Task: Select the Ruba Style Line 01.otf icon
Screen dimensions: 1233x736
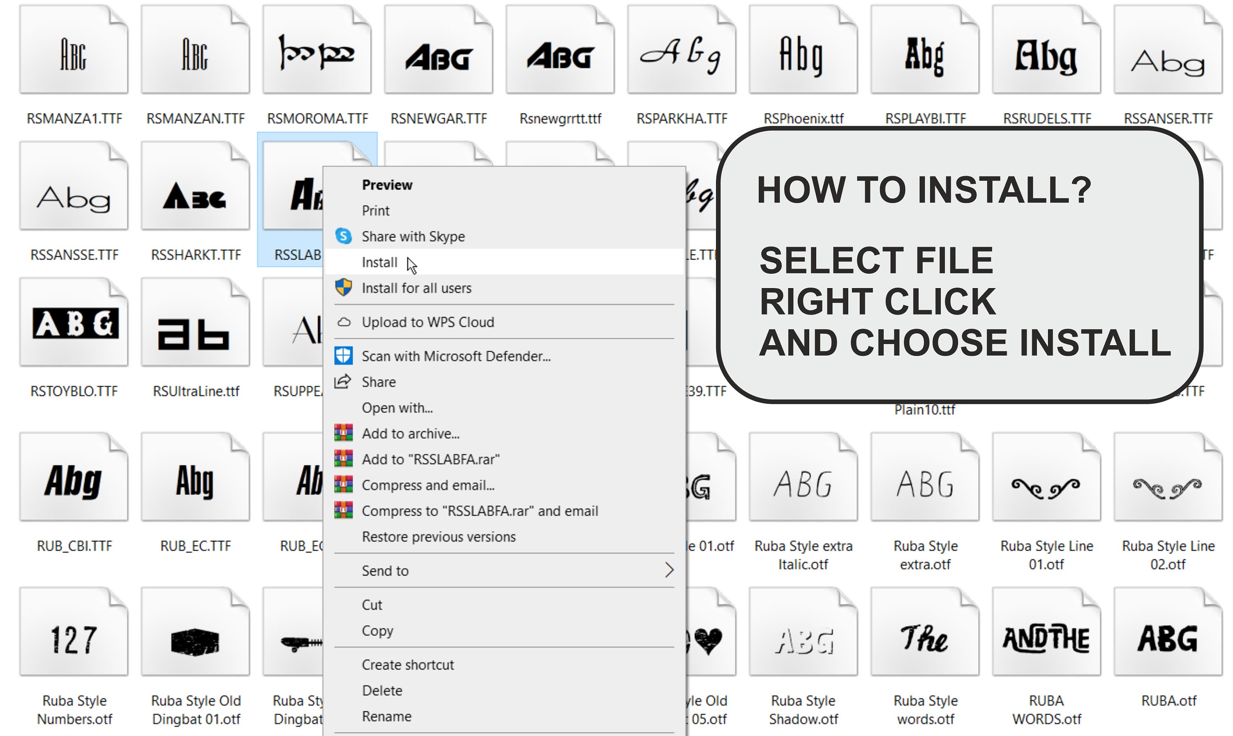Action: tap(1046, 477)
